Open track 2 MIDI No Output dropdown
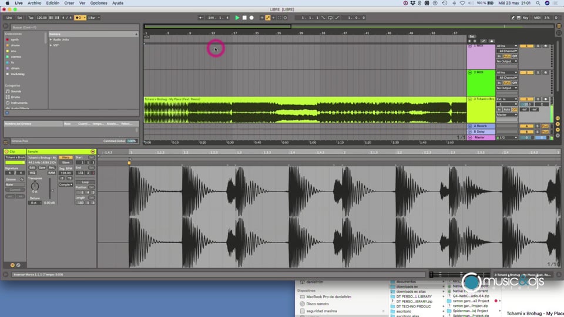The height and width of the screenshot is (317, 564). pos(507,88)
